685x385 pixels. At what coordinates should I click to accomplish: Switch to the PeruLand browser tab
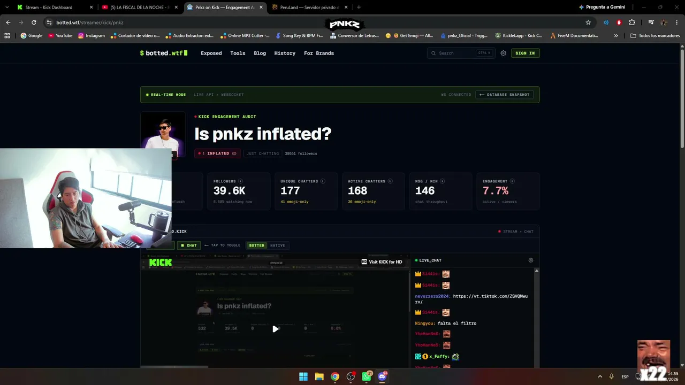click(309, 7)
